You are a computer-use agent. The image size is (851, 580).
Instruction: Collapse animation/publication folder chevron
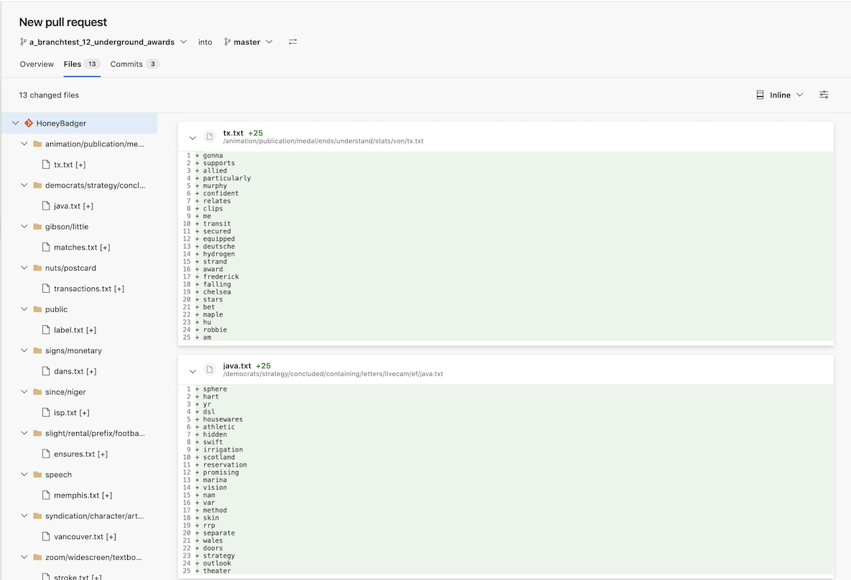(24, 144)
